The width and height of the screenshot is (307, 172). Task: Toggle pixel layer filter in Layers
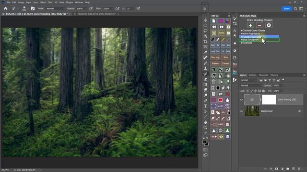tap(261, 80)
